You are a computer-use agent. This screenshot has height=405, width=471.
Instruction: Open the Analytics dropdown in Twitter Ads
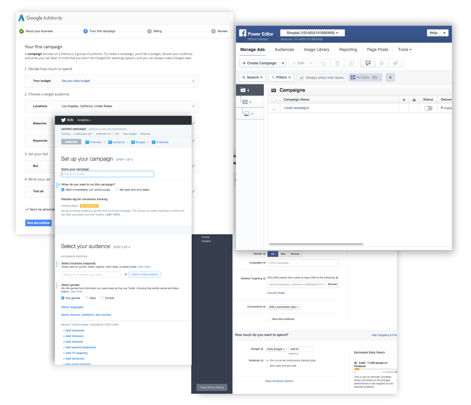84,120
